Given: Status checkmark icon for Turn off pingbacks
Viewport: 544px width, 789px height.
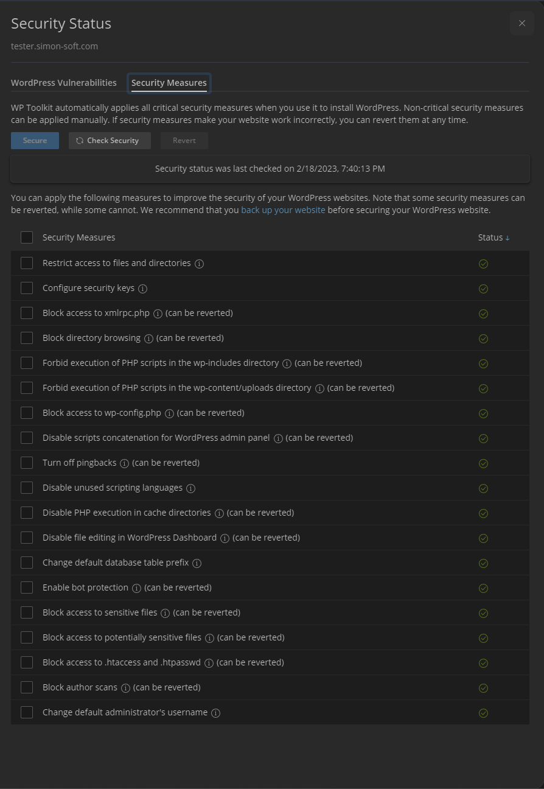Looking at the screenshot, I should click(484, 463).
